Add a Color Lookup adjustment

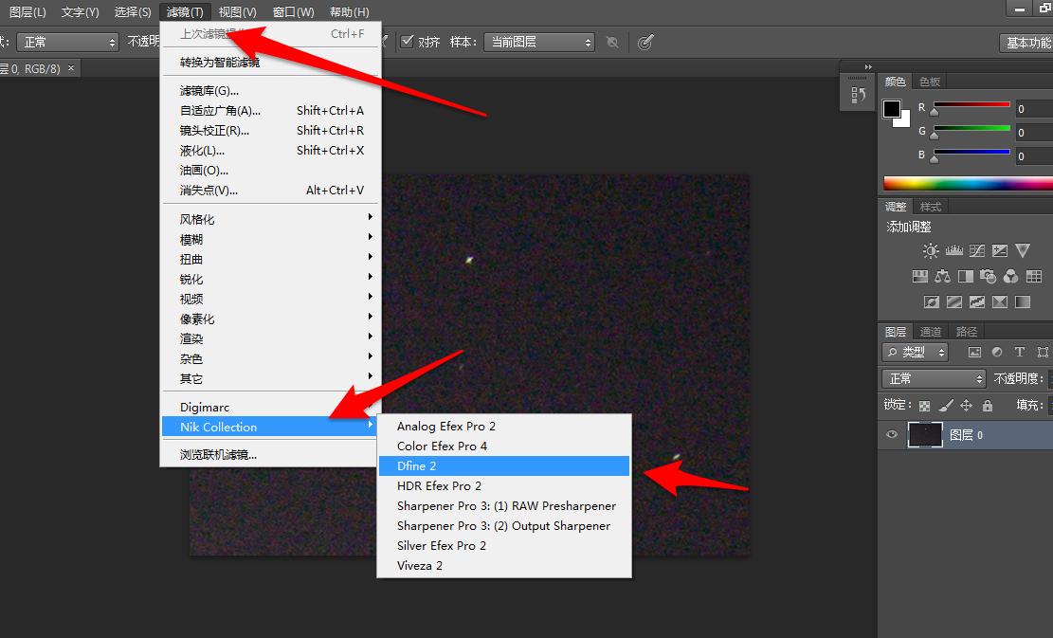tap(1034, 276)
